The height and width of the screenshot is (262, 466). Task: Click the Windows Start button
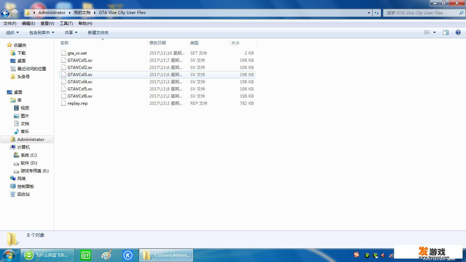point(9,255)
